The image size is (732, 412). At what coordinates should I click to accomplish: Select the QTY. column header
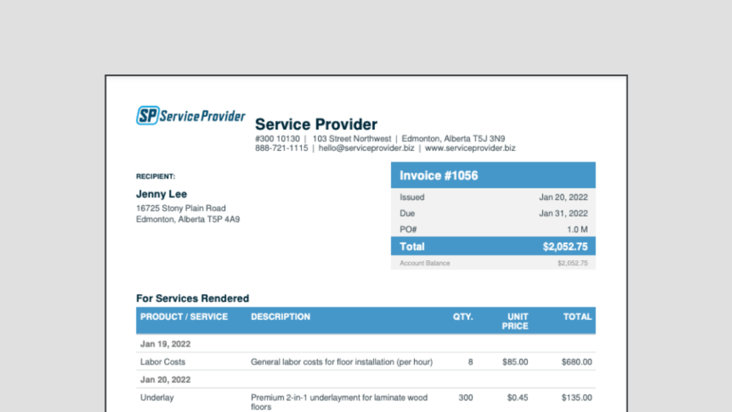click(463, 316)
